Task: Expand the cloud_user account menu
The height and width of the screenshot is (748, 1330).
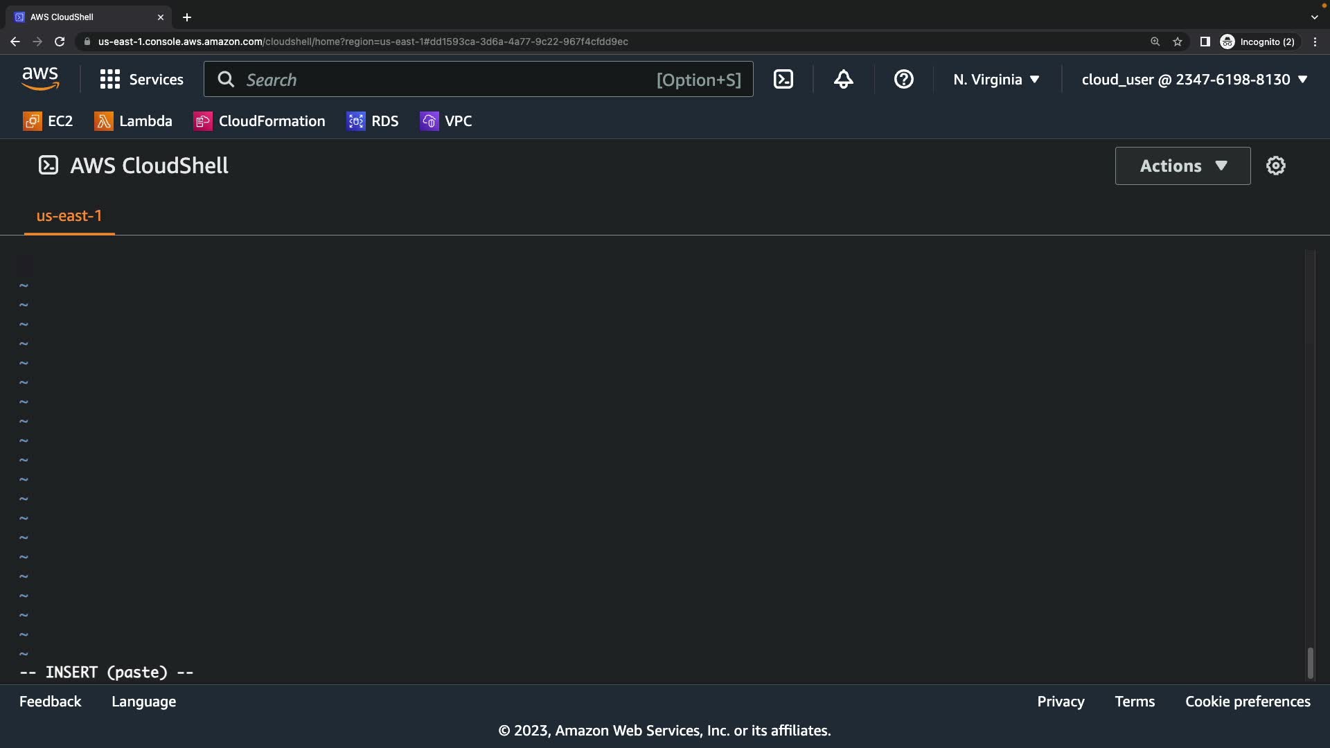Action: click(x=1194, y=80)
